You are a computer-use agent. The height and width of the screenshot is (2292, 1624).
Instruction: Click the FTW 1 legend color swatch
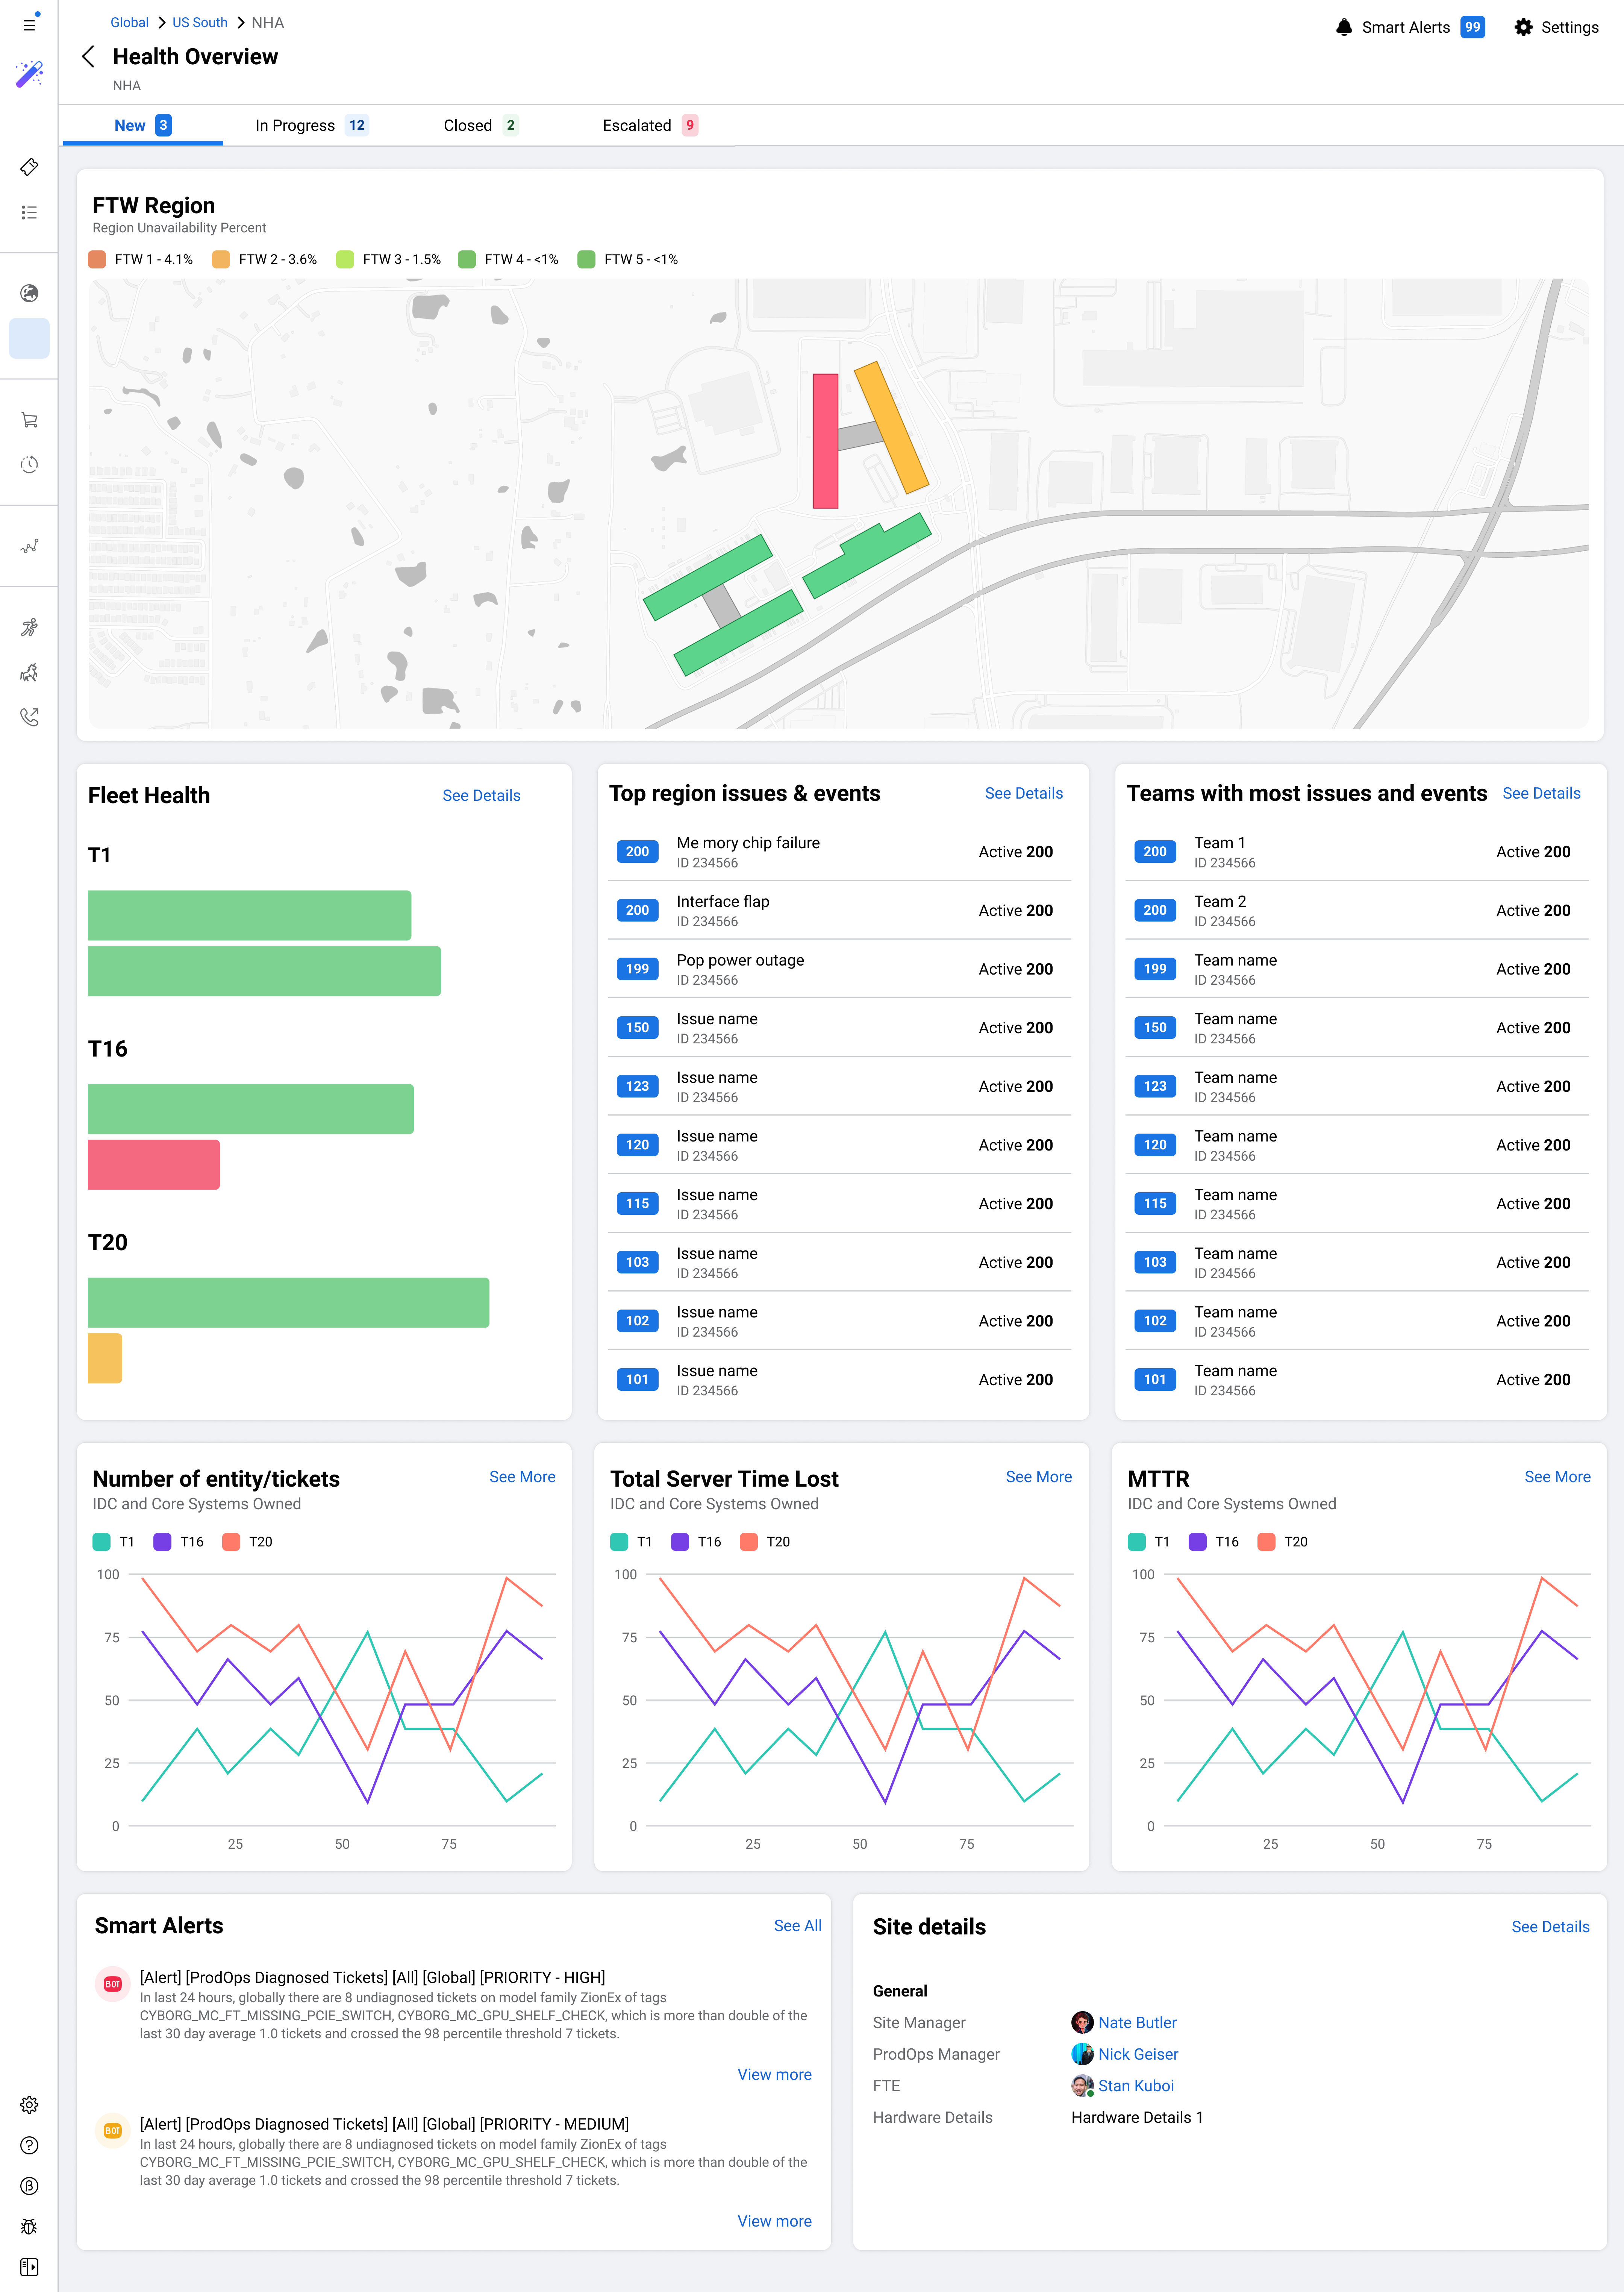pyautogui.click(x=97, y=259)
